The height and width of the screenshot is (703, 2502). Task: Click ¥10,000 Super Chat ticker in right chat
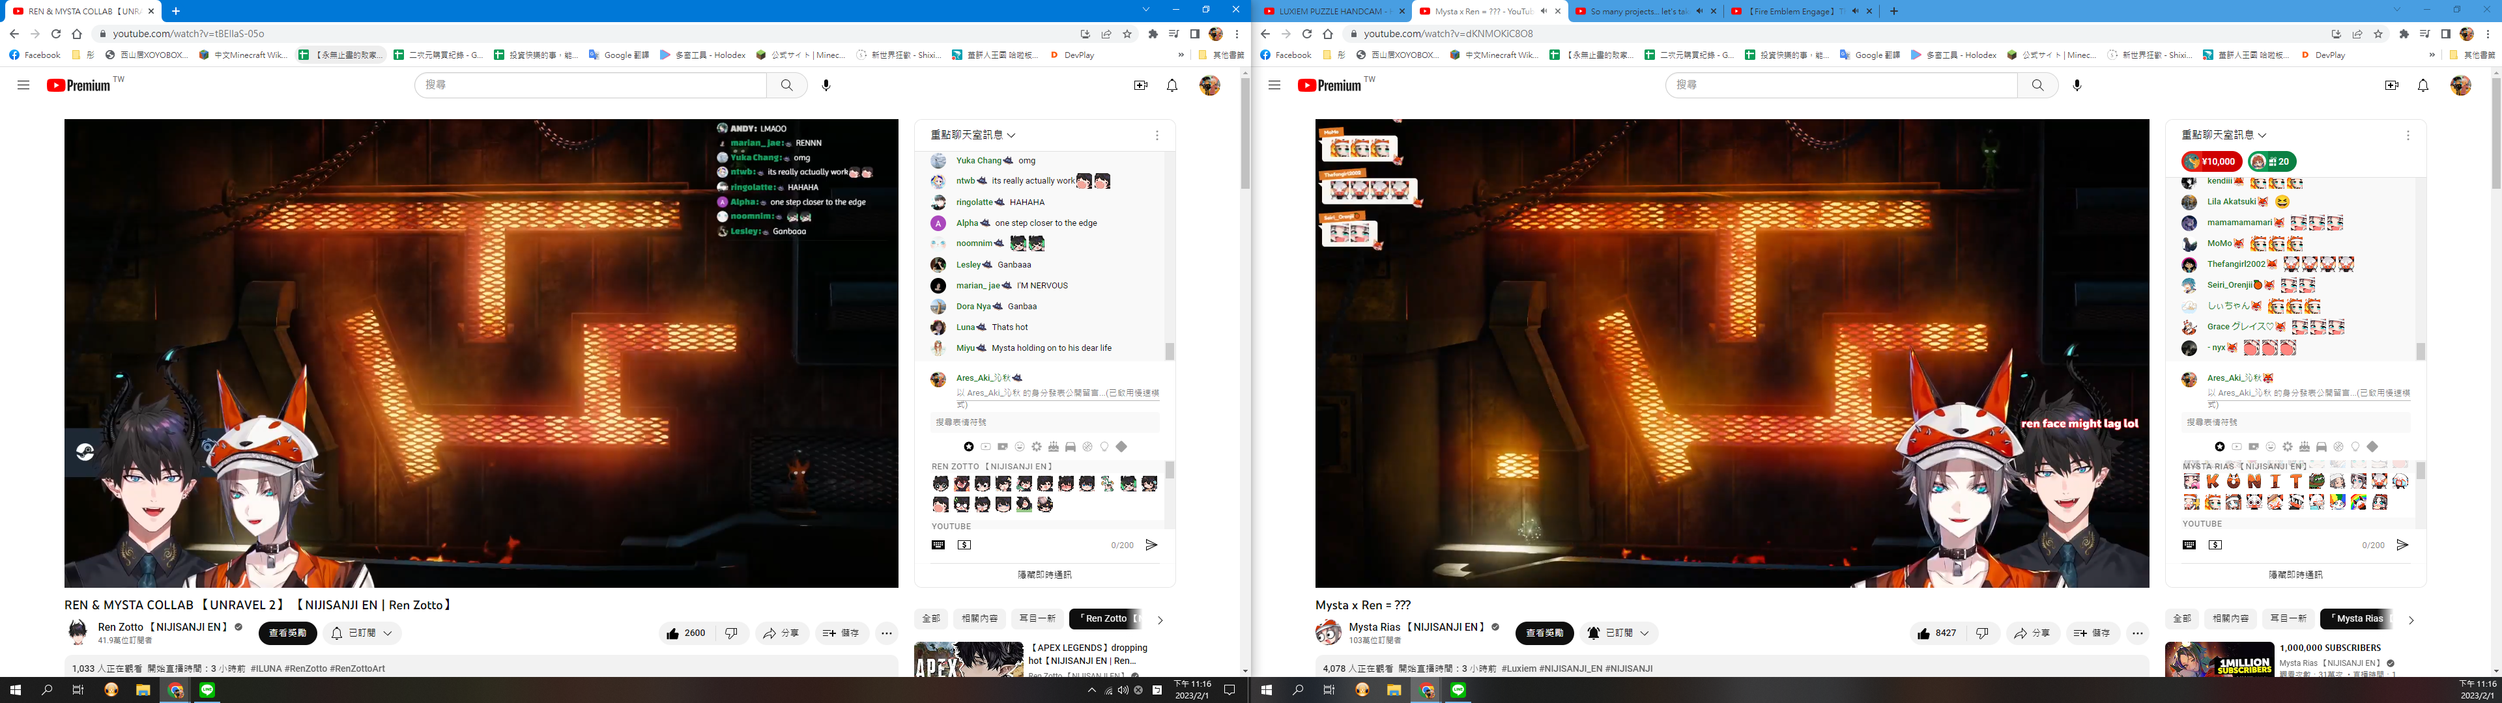point(2211,161)
